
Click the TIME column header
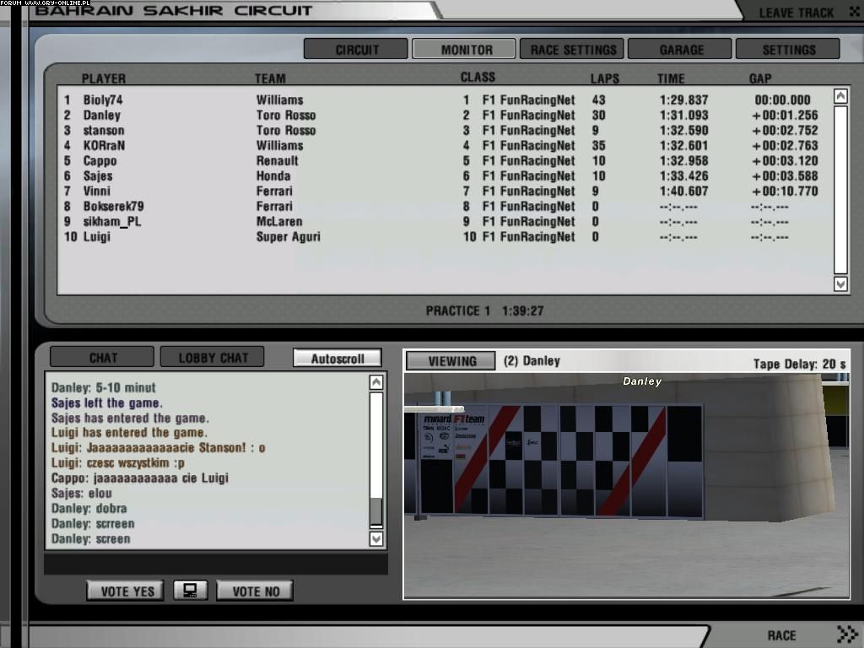(x=671, y=78)
